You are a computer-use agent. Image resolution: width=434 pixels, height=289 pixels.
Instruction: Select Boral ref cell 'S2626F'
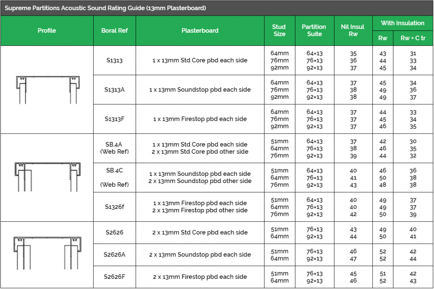(x=114, y=277)
